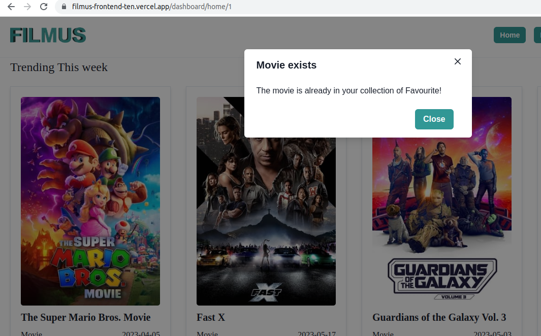Image resolution: width=541 pixels, height=336 pixels.
Task: Click the teal Close button in dialog
Action: click(x=434, y=119)
